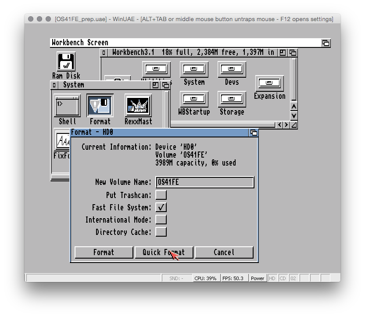Open the Ram Disk icon
Screen dimensions: 365x317
66,62
